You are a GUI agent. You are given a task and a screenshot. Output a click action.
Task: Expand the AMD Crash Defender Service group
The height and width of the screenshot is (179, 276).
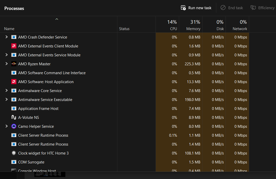coord(7,37)
